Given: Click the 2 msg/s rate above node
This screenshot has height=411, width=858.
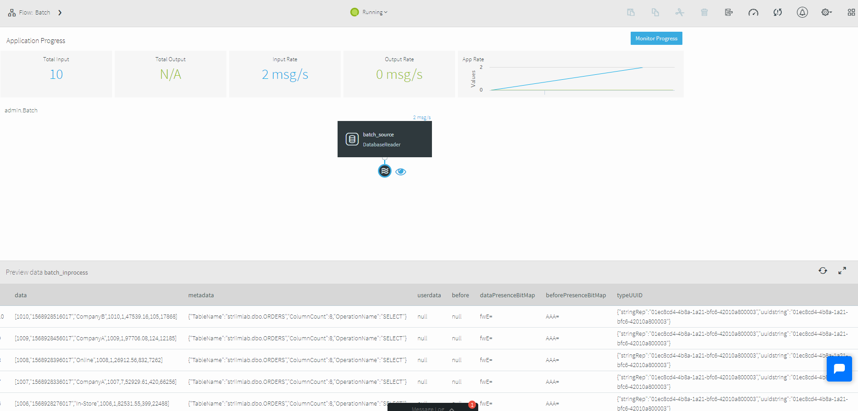Looking at the screenshot, I should 422,117.
